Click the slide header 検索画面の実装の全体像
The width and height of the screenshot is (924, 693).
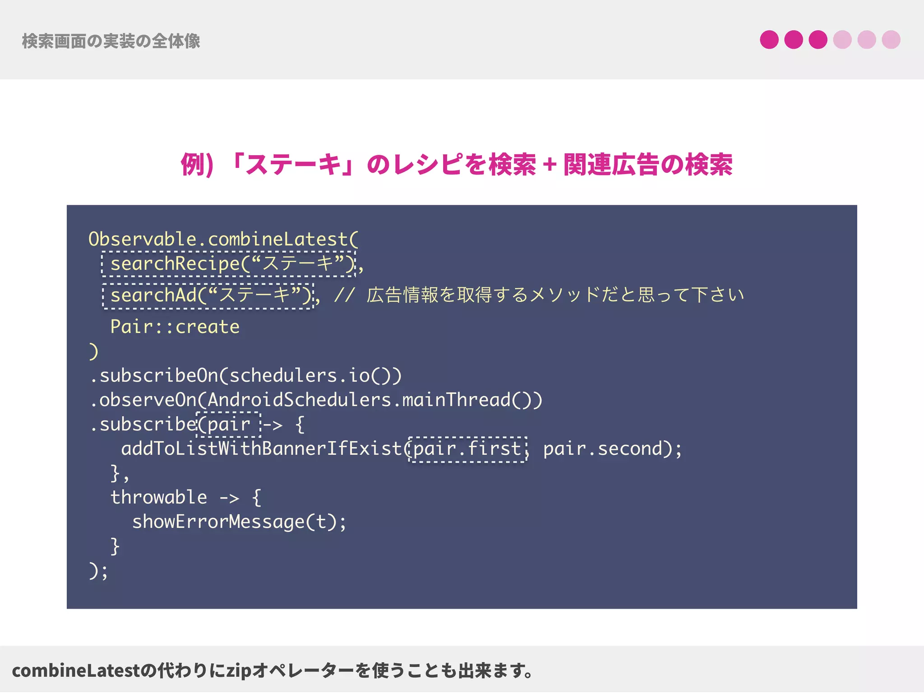pyautogui.click(x=111, y=41)
